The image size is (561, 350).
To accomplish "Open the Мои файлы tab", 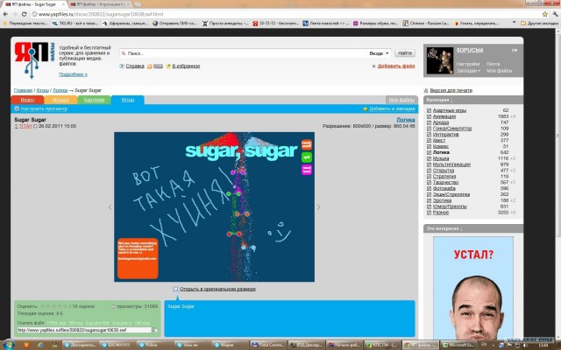I will (x=401, y=100).
